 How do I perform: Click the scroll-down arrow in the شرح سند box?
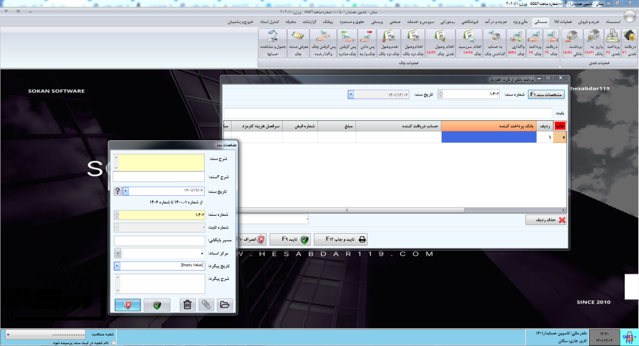116,168
